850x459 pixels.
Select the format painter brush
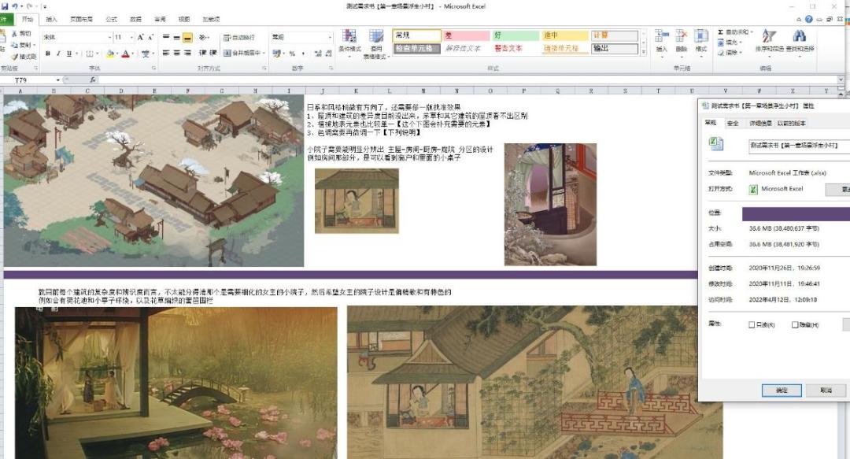click(x=24, y=57)
